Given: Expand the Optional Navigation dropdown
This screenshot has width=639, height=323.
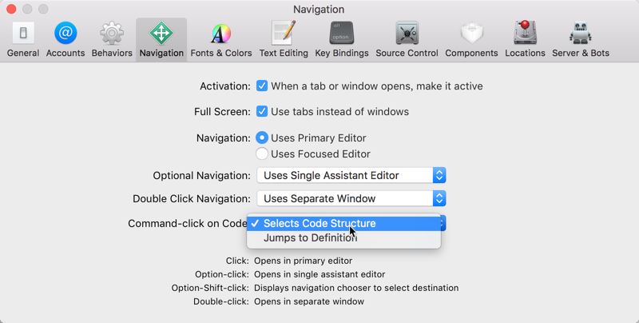Looking at the screenshot, I should tap(351, 175).
